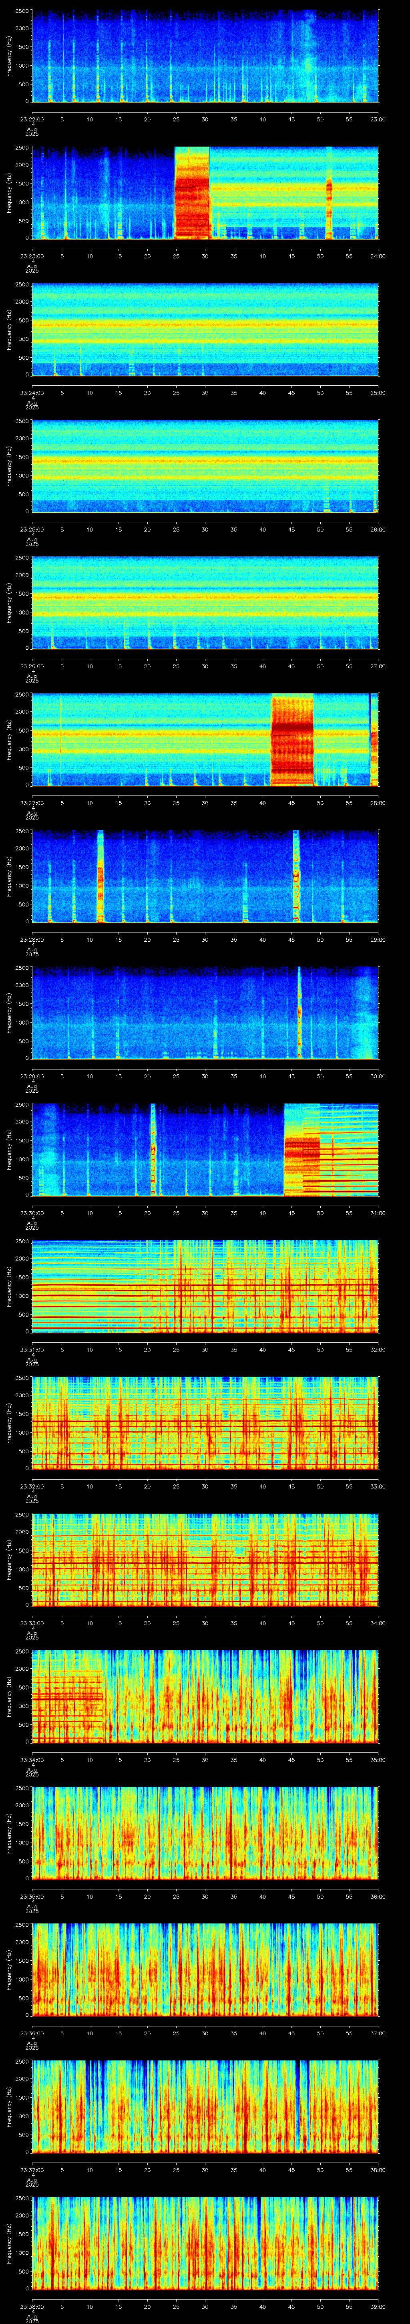Click the '23:38:00' start time label

click(32, 2306)
